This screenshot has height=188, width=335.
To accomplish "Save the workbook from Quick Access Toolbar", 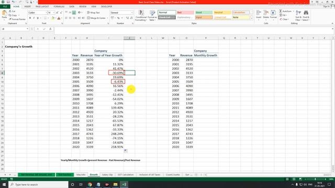I will pos(8,2).
